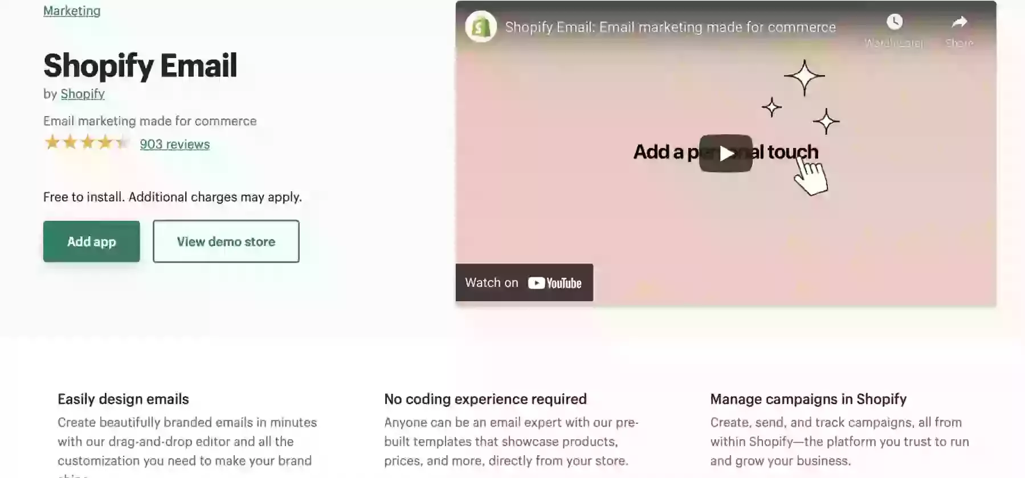Viewport: 1025px width, 478px height.
Task: Click 'Free to install' pricing text
Action: click(173, 197)
